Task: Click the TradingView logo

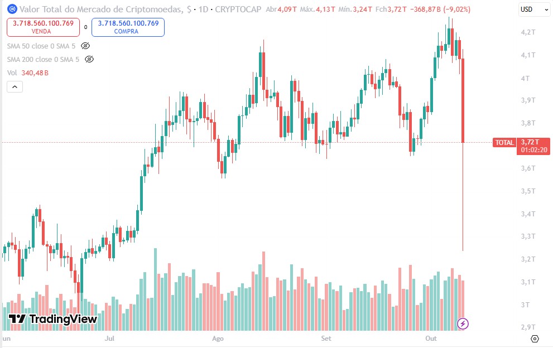Action: (53, 319)
